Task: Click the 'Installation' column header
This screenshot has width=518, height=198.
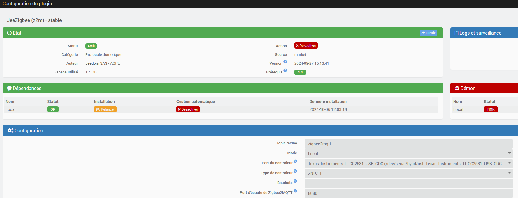Action: pos(104,102)
